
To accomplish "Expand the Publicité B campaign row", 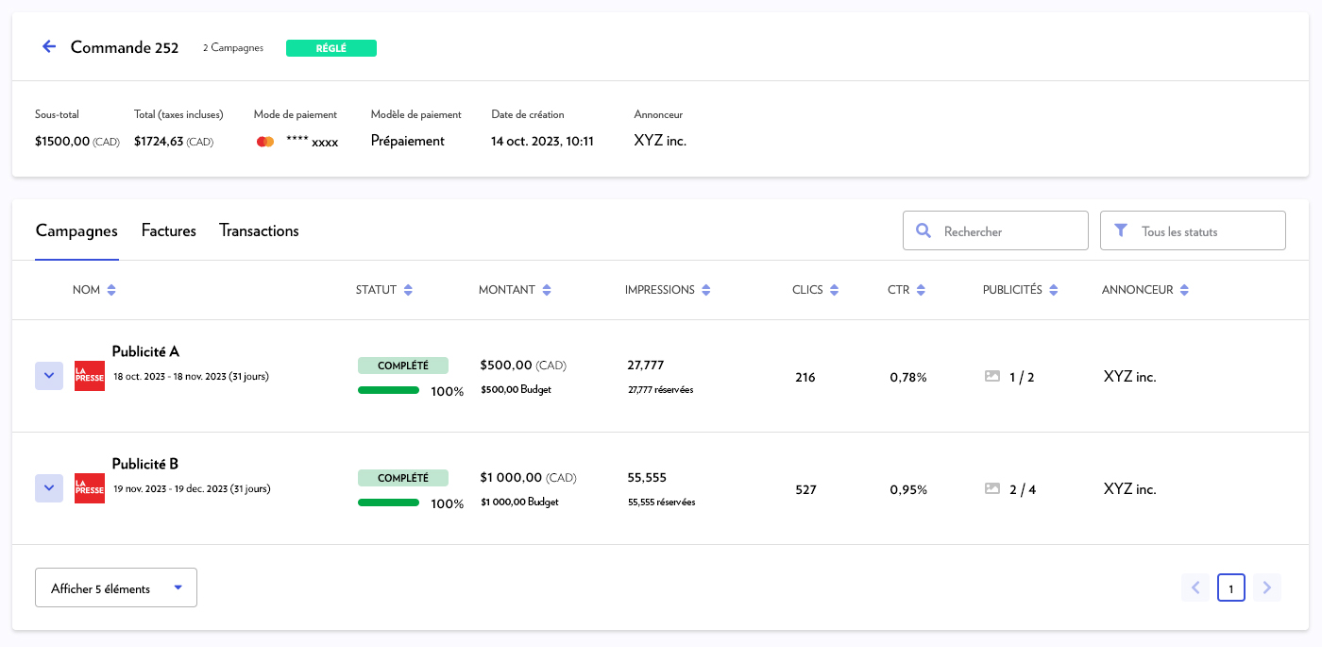I will [49, 488].
